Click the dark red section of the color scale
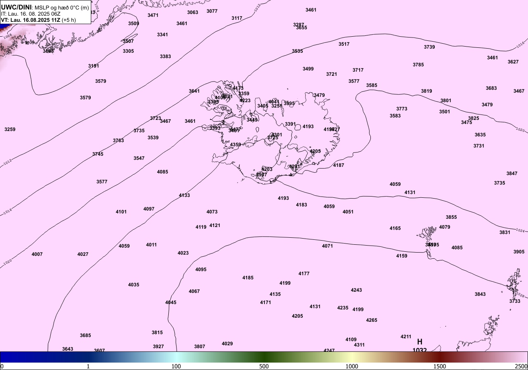This screenshot has height=370, width=528. pos(440,356)
